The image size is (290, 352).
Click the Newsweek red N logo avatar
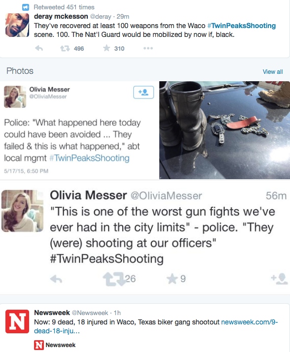pyautogui.click(x=17, y=321)
